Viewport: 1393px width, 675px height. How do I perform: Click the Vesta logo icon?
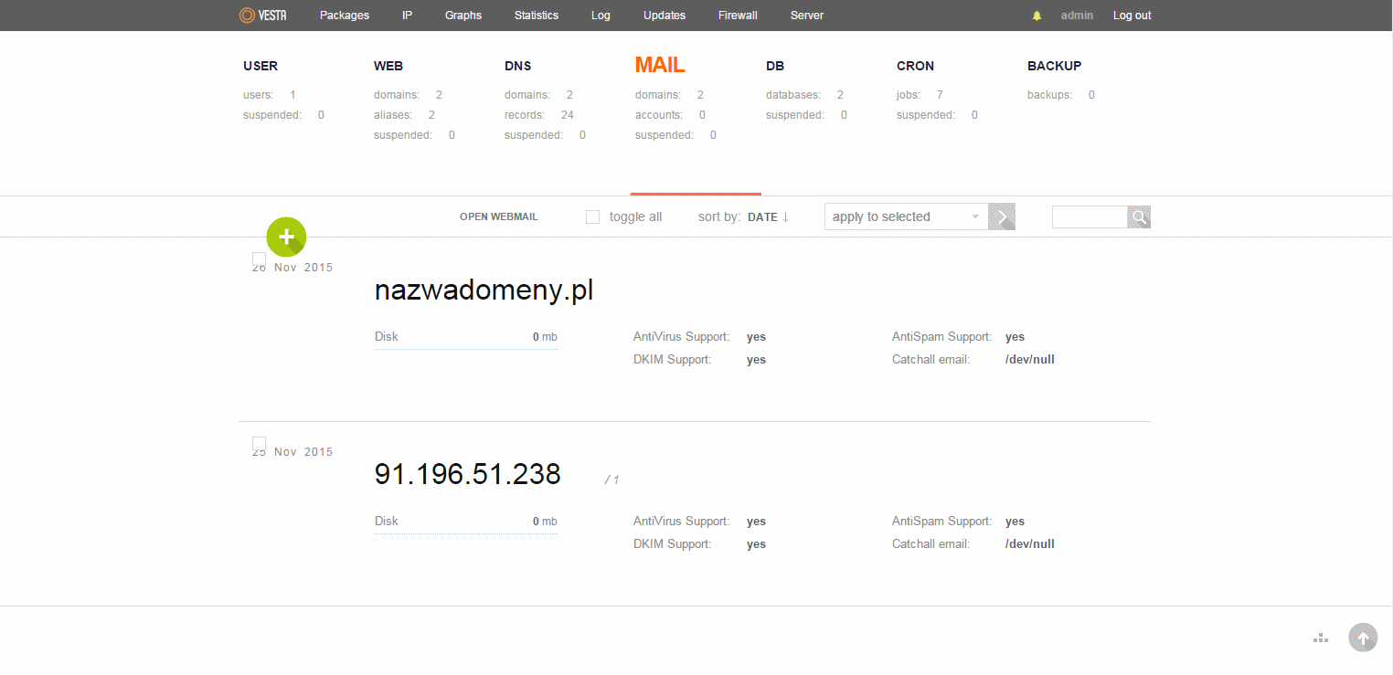click(263, 16)
